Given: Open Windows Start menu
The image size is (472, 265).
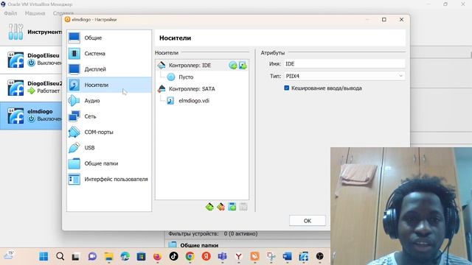Looking at the screenshot, I should (x=44, y=256).
